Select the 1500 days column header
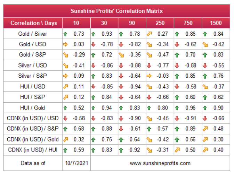Image resolution: width=234 pixels, height=173 pixels. (x=216, y=23)
